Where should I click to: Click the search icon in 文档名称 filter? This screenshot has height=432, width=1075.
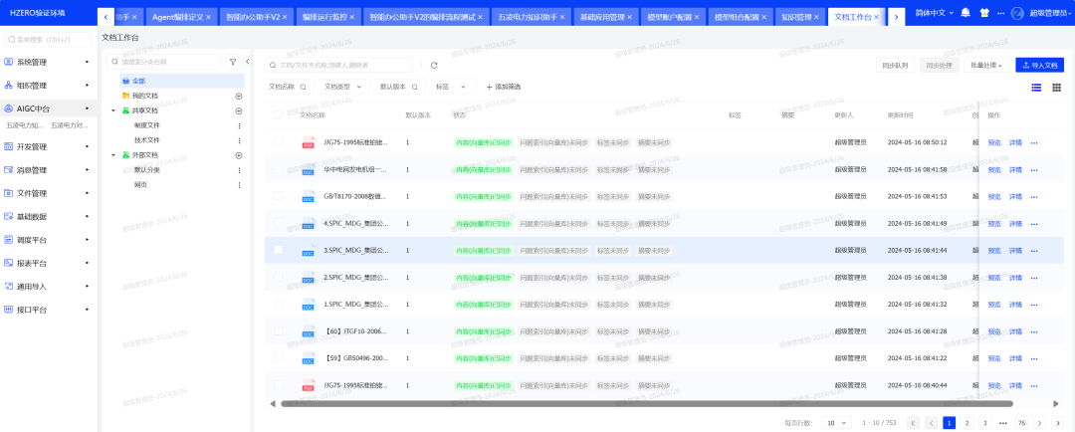pos(303,87)
